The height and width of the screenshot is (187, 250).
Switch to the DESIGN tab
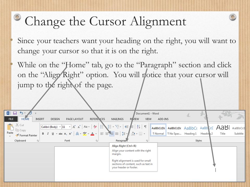point(55,119)
